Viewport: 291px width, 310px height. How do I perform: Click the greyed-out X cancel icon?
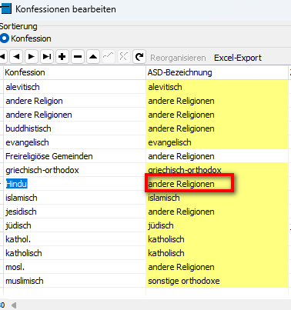[x=123, y=57]
